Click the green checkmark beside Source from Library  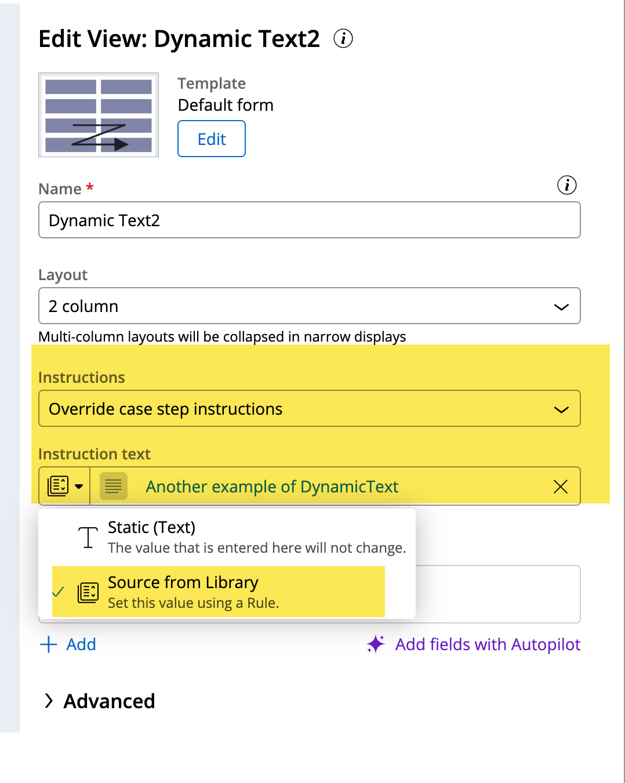(59, 592)
